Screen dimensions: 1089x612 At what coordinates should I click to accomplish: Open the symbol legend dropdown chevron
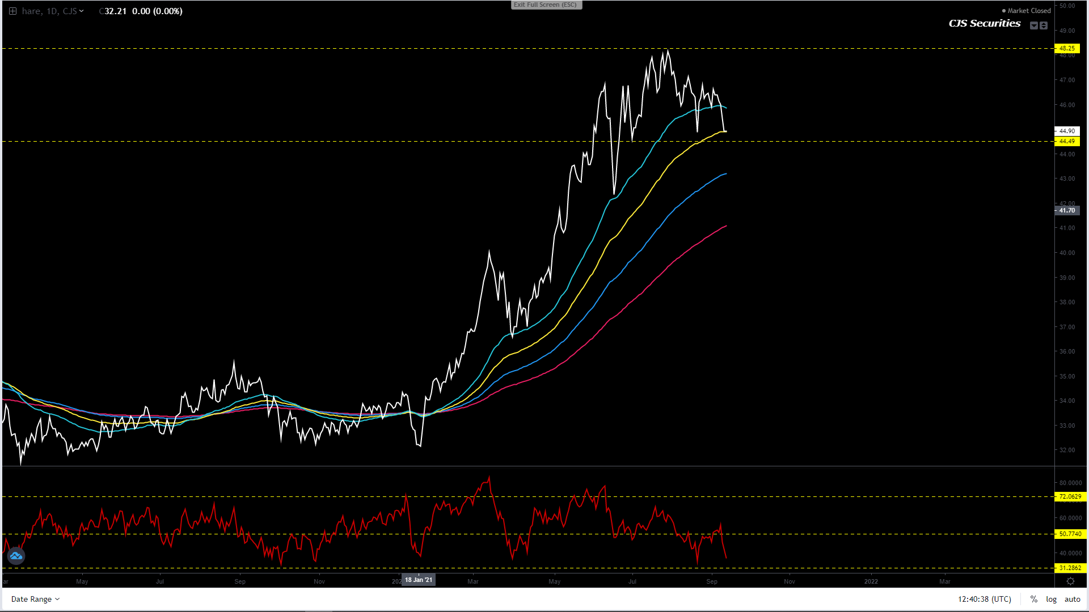82,11
